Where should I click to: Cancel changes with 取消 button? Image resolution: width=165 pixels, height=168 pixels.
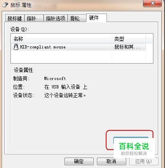[x=111, y=162]
